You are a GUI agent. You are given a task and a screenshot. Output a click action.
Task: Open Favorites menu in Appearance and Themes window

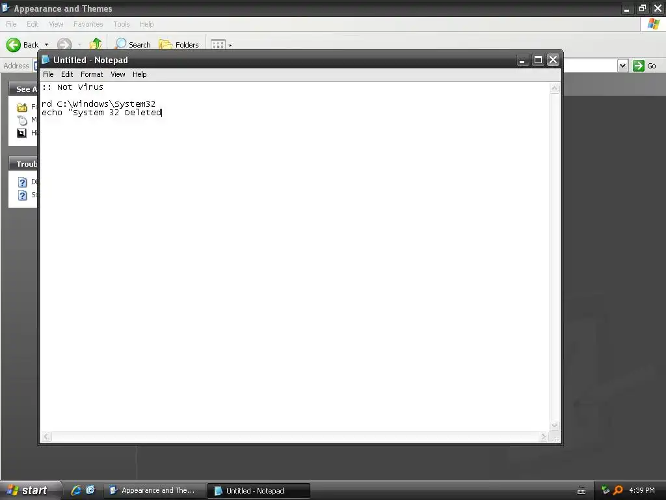click(88, 24)
